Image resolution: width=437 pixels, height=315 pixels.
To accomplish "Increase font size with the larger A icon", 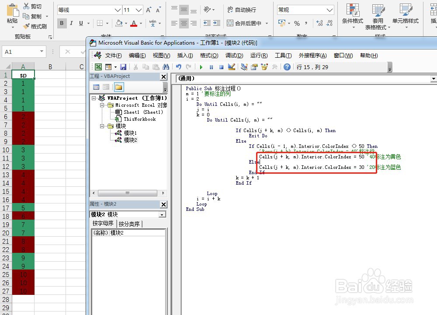I will point(149,10).
